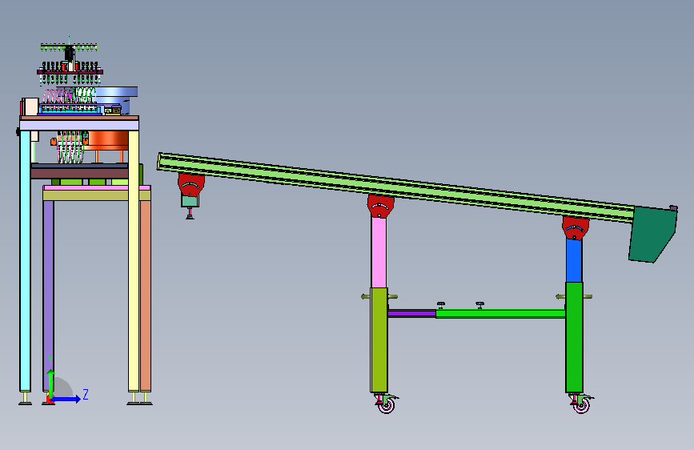The image size is (694, 450).
Task: Pick the lavender tabletop beam
Action: click(x=79, y=126)
